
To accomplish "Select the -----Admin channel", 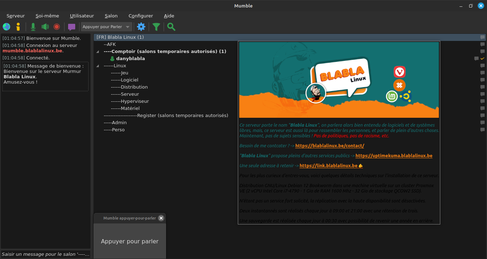I will pyautogui.click(x=115, y=122).
